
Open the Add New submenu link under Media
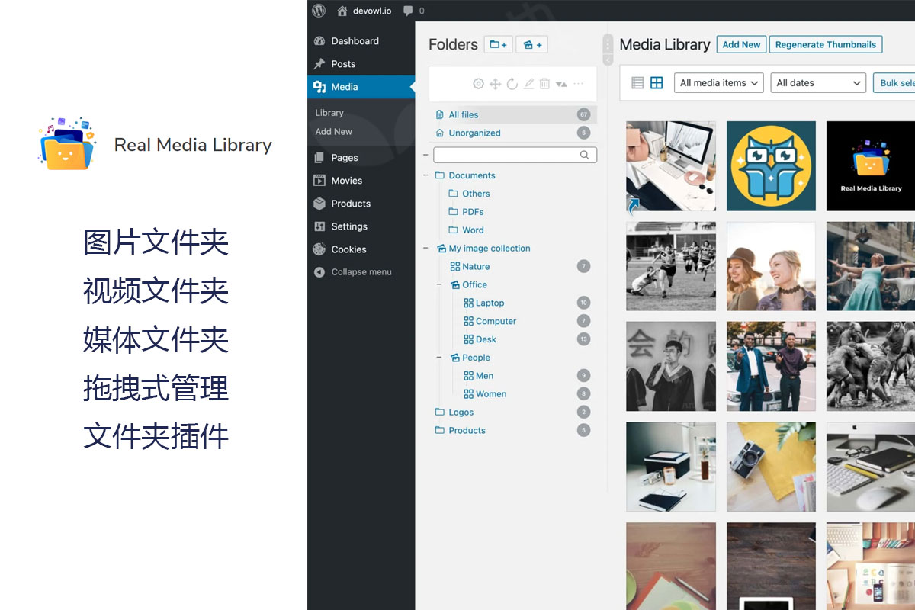334,132
